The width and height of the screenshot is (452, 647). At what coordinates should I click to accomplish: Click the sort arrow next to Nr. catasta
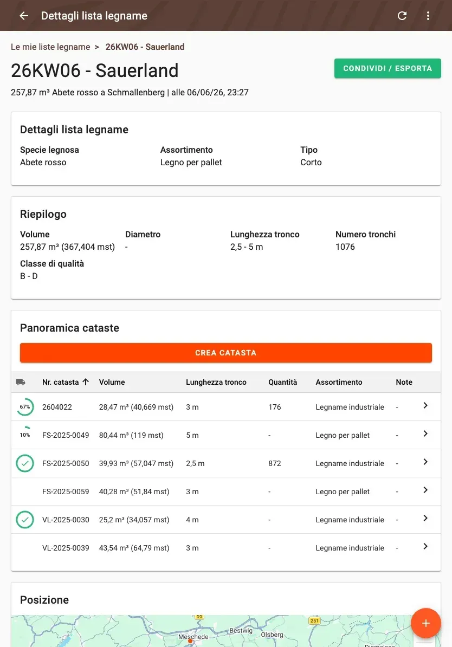86,381
